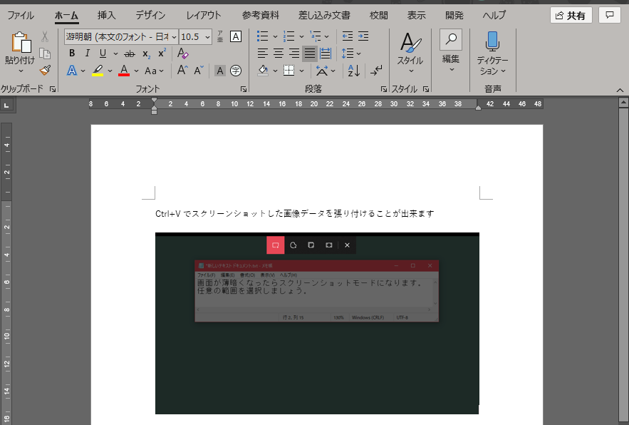The width and height of the screenshot is (629, 425).
Task: Justify the paragraph text
Action: [309, 53]
